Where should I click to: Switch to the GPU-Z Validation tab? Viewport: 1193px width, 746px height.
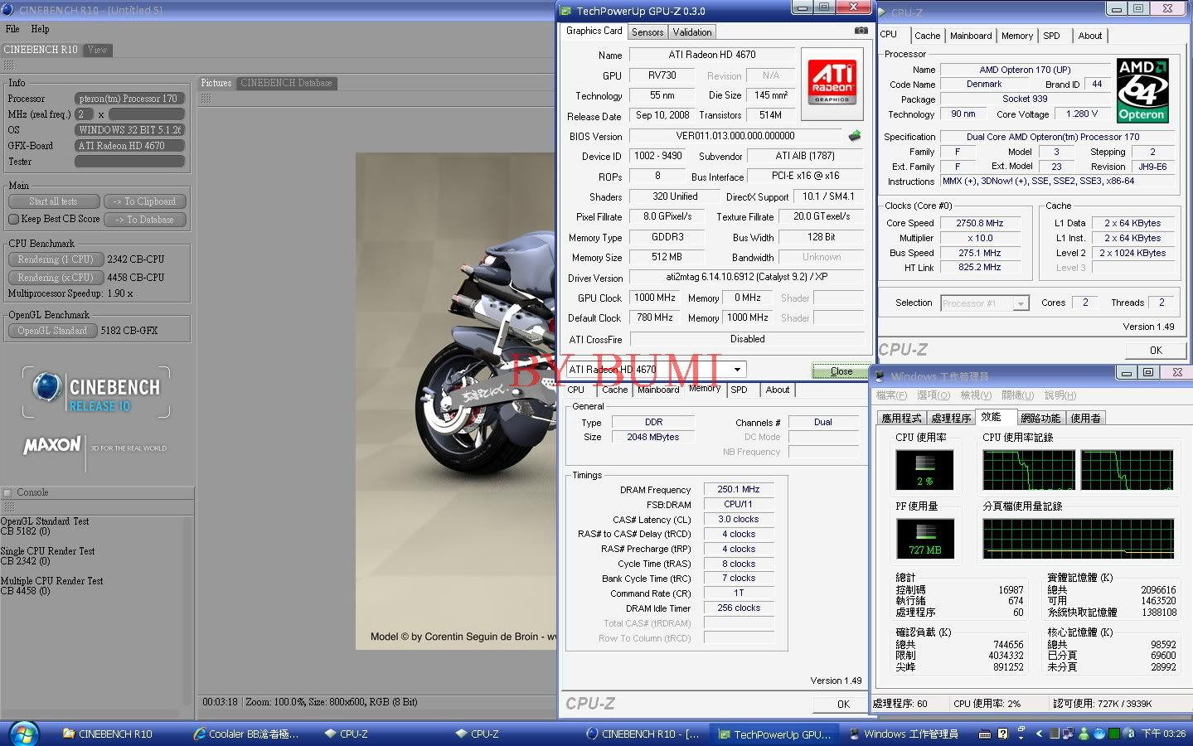pos(692,32)
